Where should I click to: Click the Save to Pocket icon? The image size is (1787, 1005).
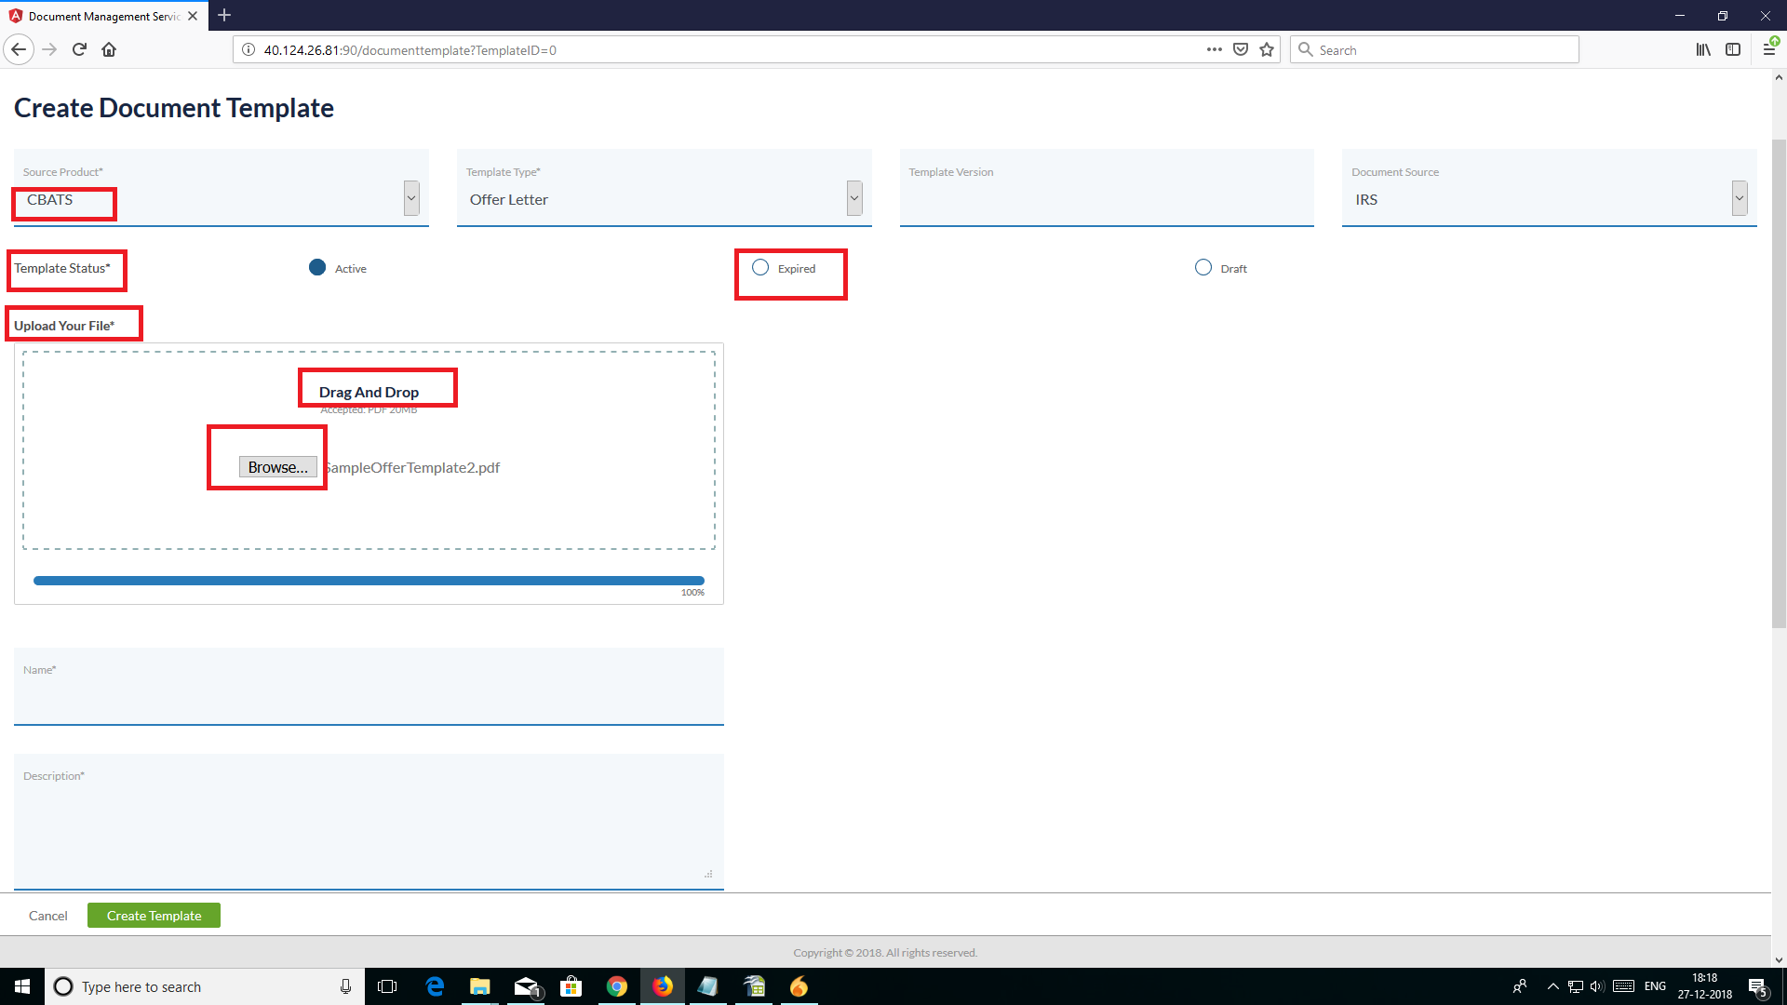[1241, 50]
